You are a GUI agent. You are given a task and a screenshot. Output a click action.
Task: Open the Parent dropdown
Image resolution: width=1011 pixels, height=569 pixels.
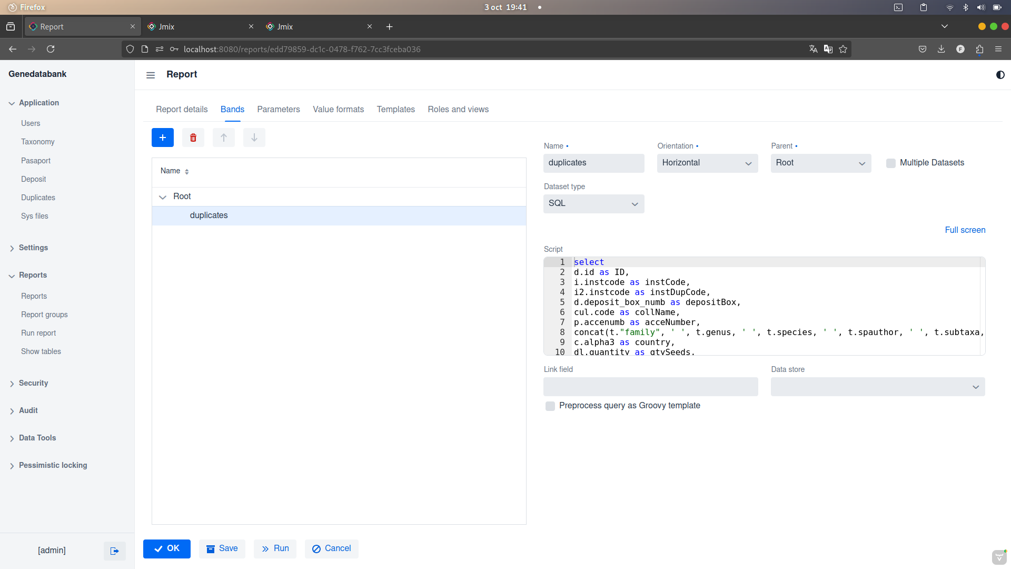coord(821,163)
